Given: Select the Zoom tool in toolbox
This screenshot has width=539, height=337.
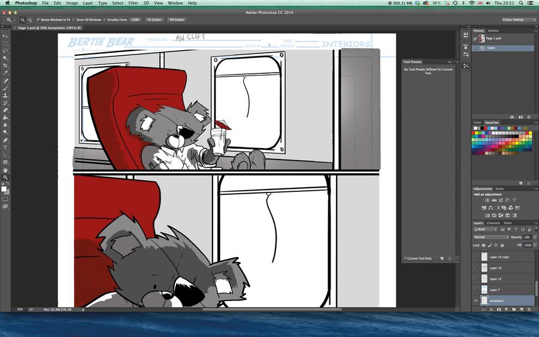Looking at the screenshot, I should 5,177.
